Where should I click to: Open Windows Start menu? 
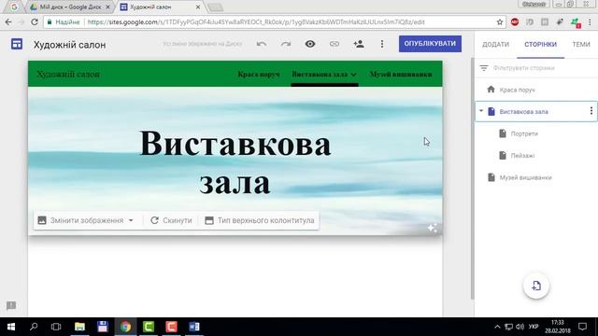click(x=10, y=327)
